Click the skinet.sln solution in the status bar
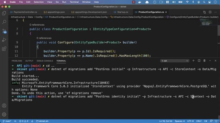The height and width of the screenshot is (123, 220). [42, 121]
